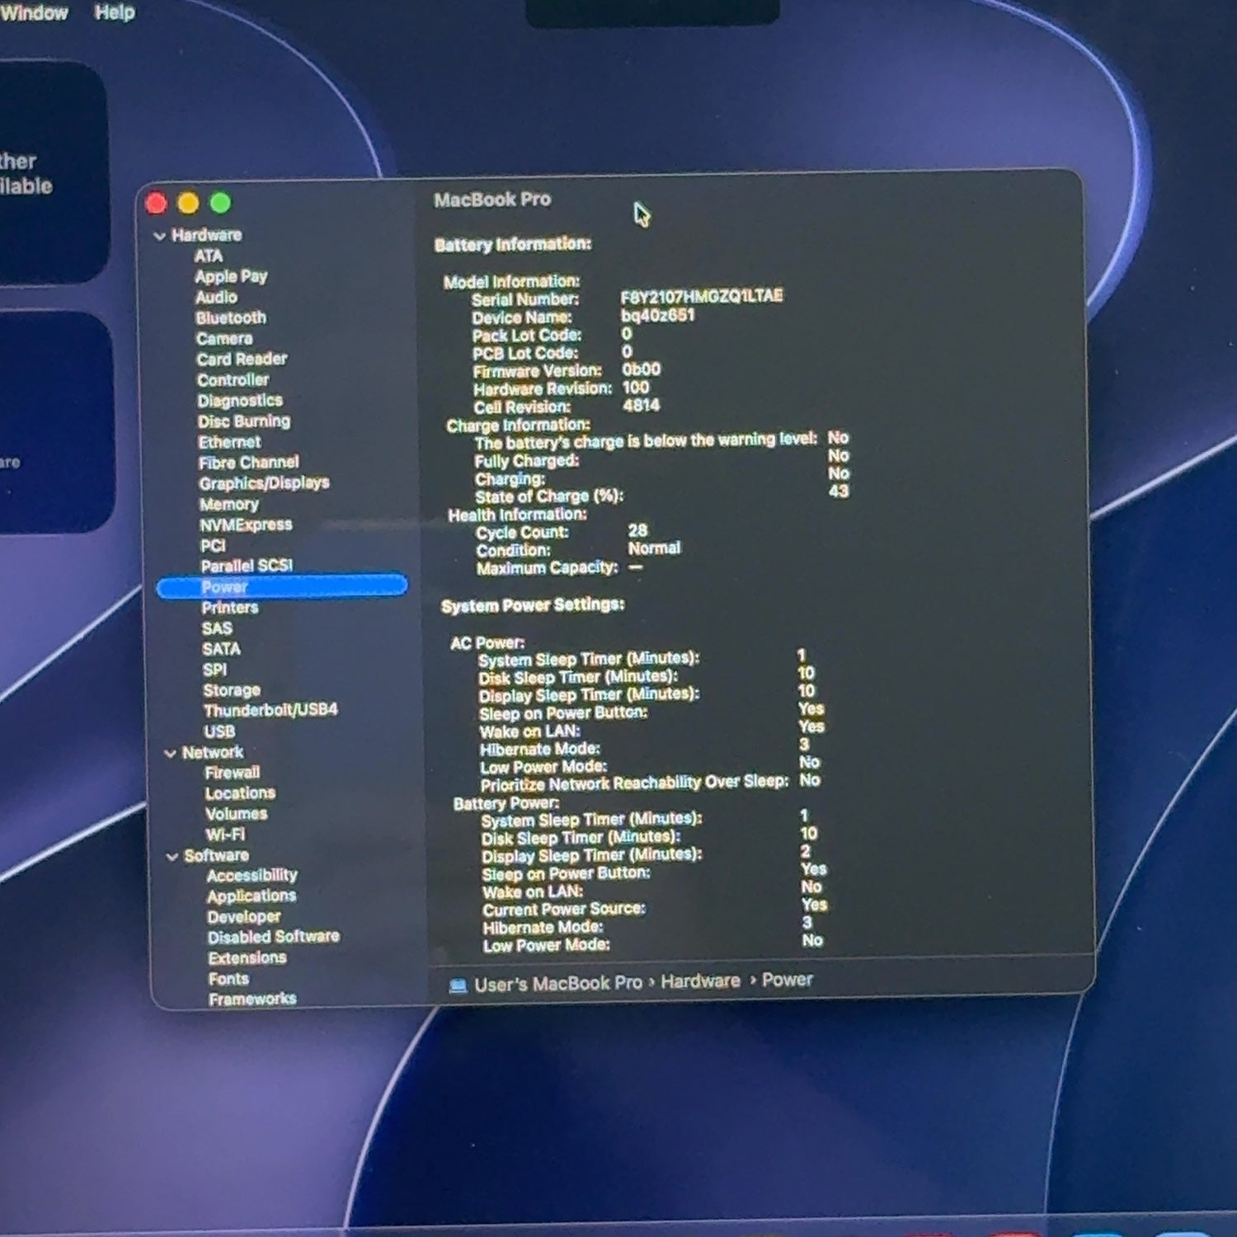Viewport: 1237px width, 1237px height.
Task: Click the "State of Charge (%):" label
Action: [x=549, y=496]
